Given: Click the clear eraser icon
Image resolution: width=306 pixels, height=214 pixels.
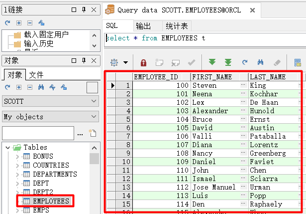Looking at the screenshot, I should [x=277, y=62].
